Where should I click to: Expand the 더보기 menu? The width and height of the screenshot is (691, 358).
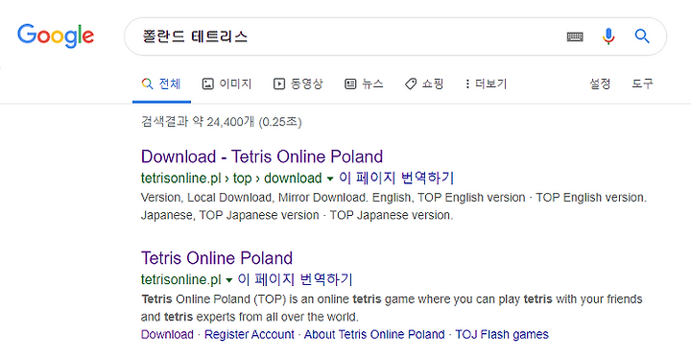[x=486, y=84]
